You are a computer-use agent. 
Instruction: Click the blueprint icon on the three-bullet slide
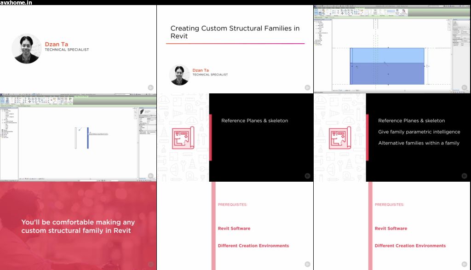[x=340, y=138]
